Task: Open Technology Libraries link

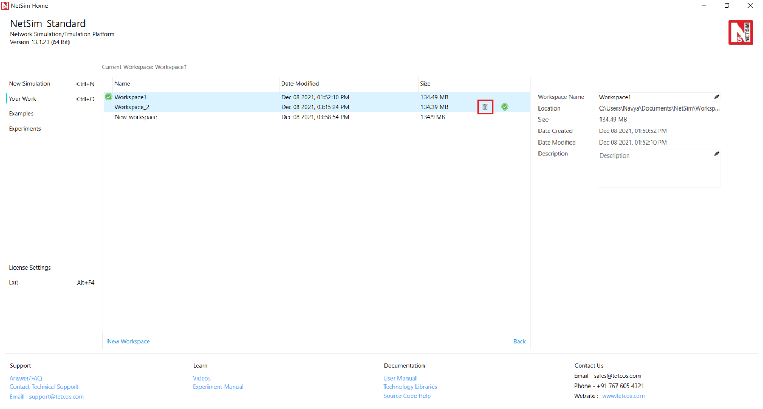Action: (410, 387)
